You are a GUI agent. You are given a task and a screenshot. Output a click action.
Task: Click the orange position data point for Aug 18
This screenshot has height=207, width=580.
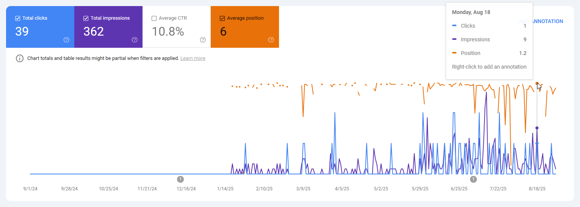(x=537, y=83)
